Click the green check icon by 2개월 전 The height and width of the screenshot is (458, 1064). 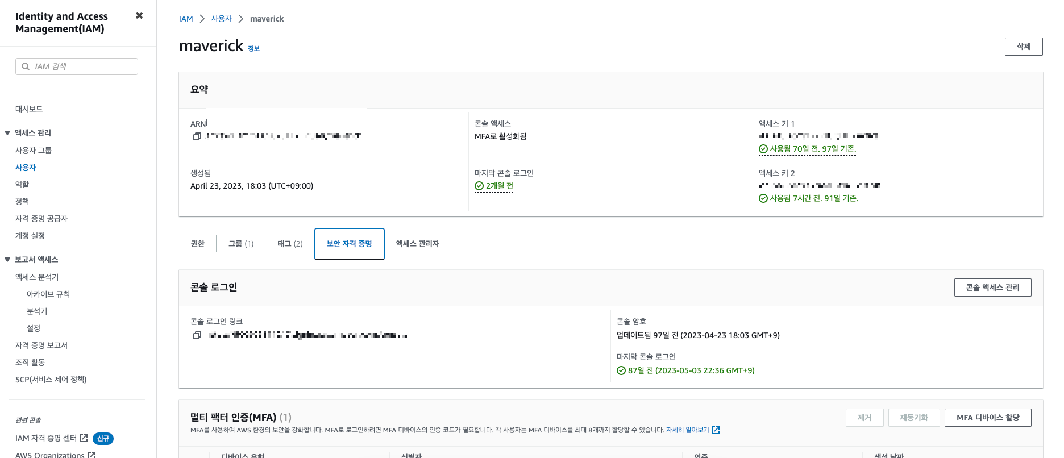tap(479, 186)
